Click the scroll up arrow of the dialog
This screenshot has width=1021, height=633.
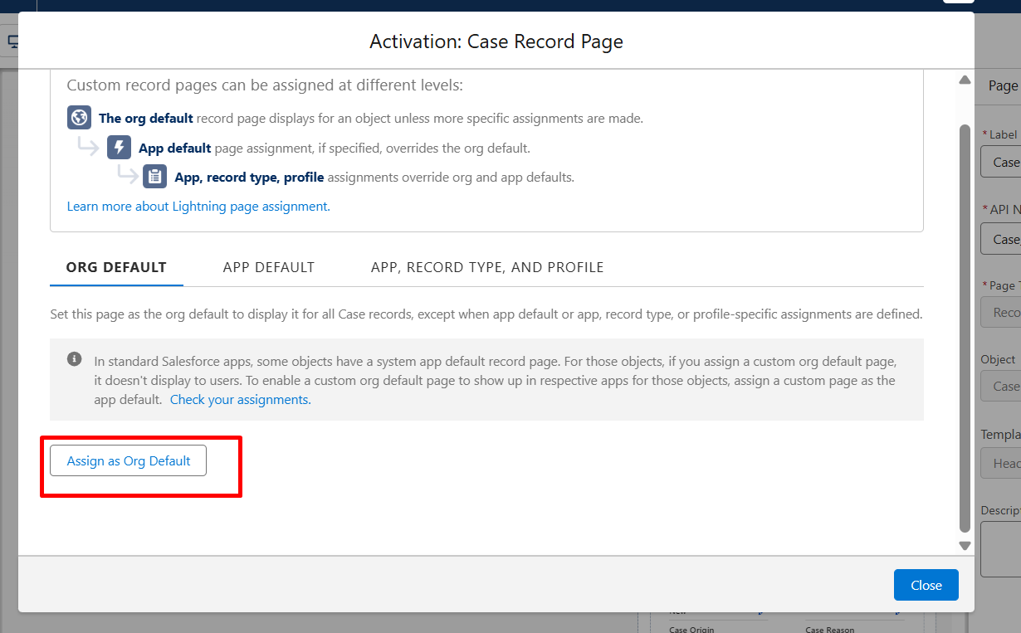[965, 80]
